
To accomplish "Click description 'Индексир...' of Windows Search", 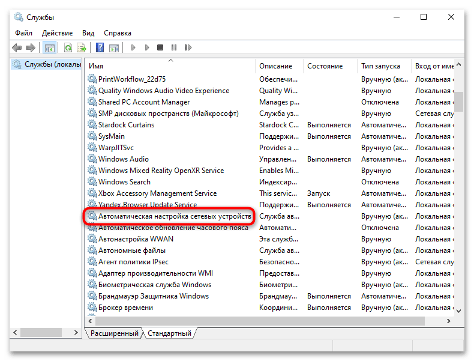I will pos(278,182).
